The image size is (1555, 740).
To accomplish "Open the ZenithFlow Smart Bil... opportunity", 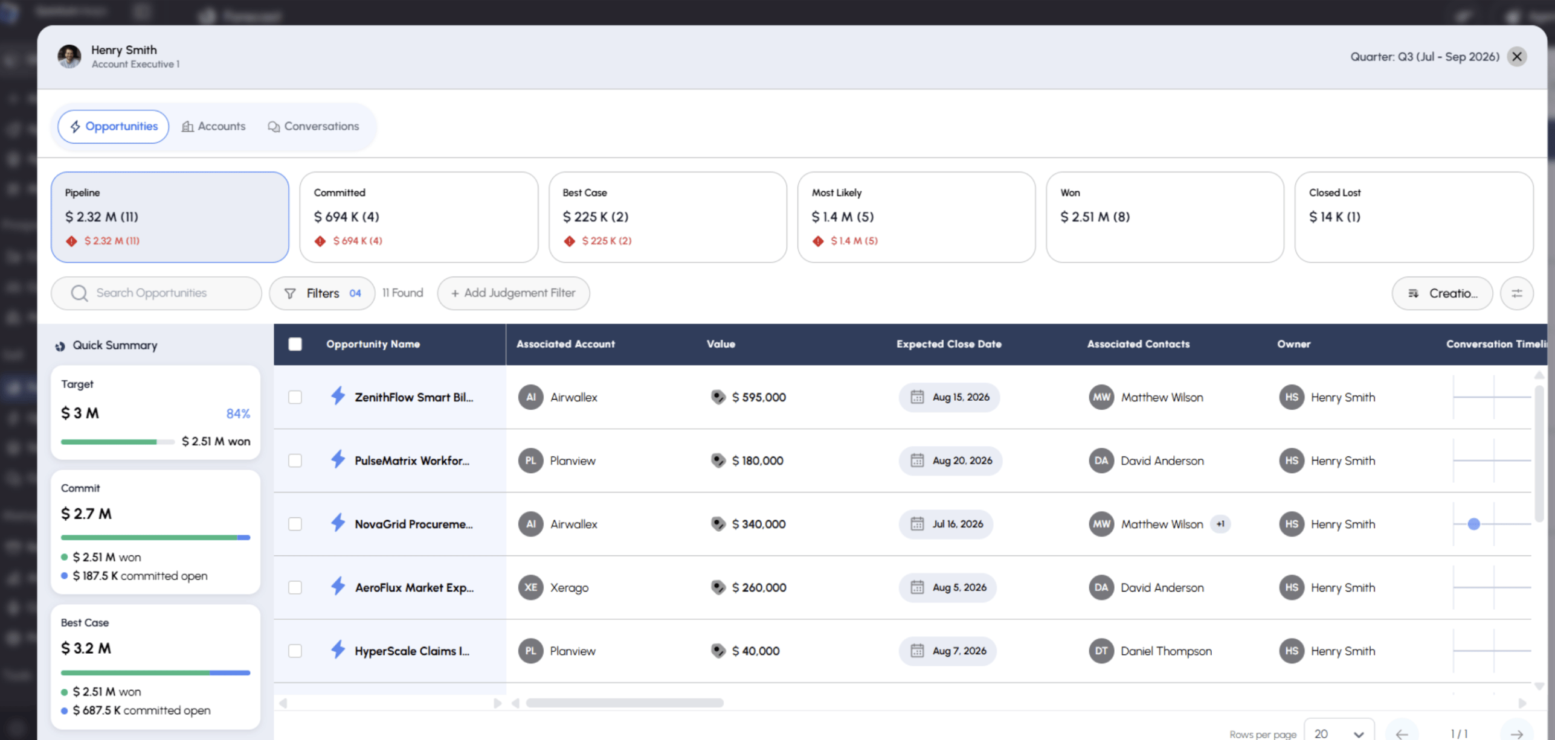I will (x=414, y=397).
